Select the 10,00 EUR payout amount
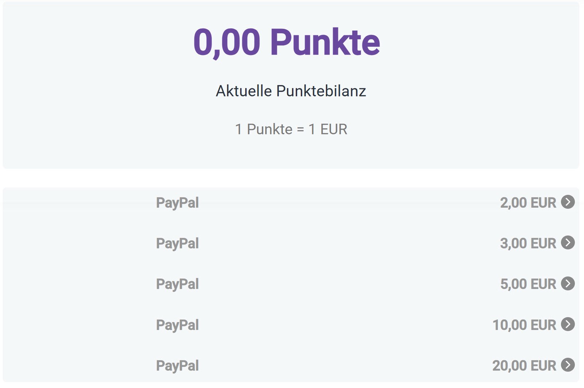This screenshot has height=388, width=584. coord(524,325)
